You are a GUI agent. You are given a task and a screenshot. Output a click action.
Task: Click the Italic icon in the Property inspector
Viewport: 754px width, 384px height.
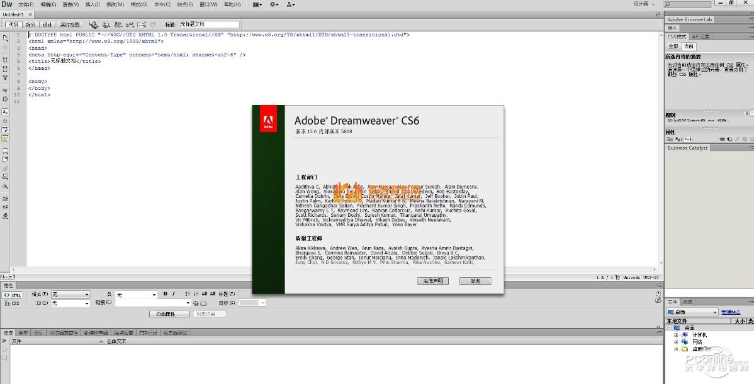[x=174, y=294]
